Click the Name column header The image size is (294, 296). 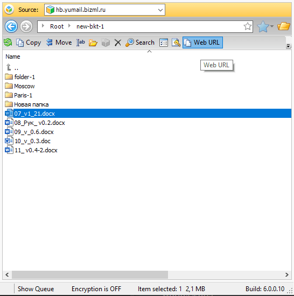pos(13,57)
